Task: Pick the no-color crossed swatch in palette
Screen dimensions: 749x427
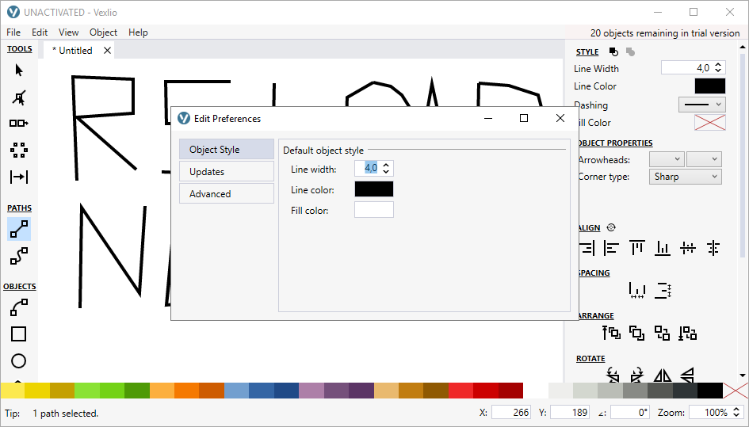Action: (x=736, y=391)
